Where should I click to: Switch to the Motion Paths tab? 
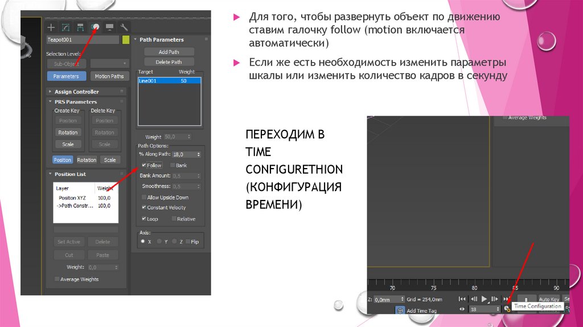click(x=109, y=76)
